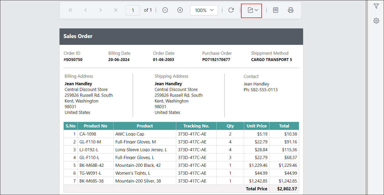Click inside the page number field
Image resolution: width=384 pixels, height=195 pixels.
[x=133, y=10]
